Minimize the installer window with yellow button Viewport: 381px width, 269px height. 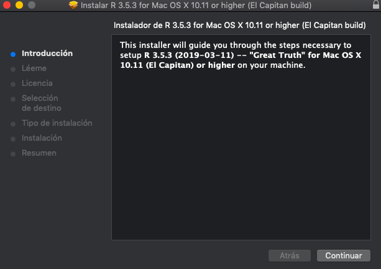pos(19,6)
